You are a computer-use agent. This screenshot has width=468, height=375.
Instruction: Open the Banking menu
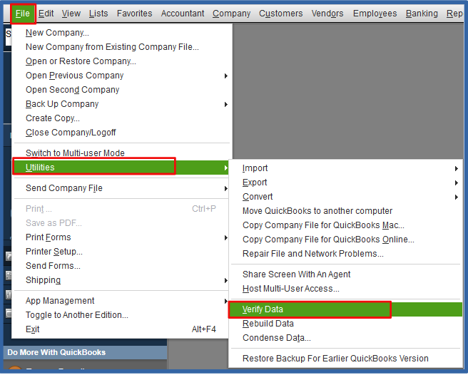tap(422, 14)
